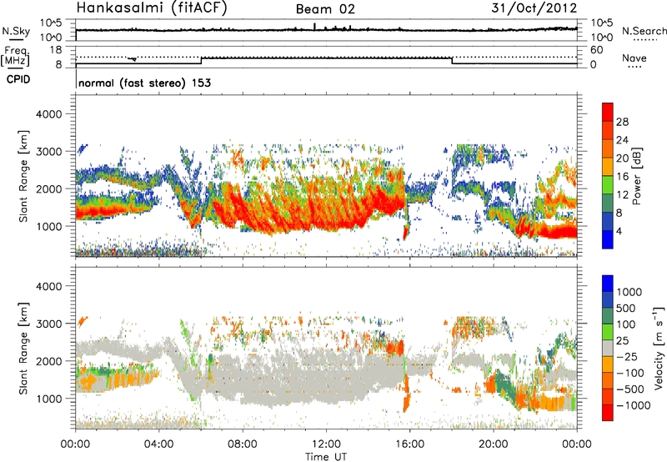This screenshot has width=667, height=462.
Task: Click the 500 tick on velocity colorbar
Action: pyautogui.click(x=626, y=308)
